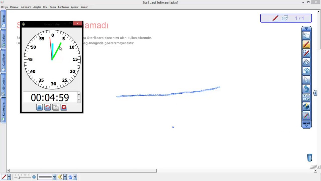
Task: Click the pen icon in page indicator
Action: [x=275, y=18]
